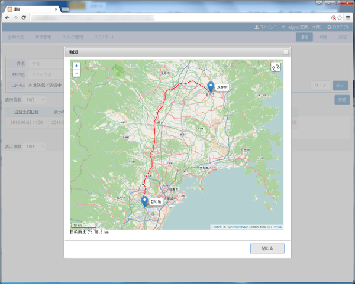Reload the page with the refresh icon
Screen dimensions: 355x284
click(x=23, y=18)
